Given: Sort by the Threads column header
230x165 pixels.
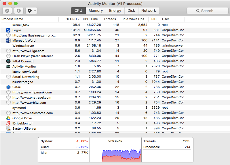Looking at the screenshot, I should point(111,19).
